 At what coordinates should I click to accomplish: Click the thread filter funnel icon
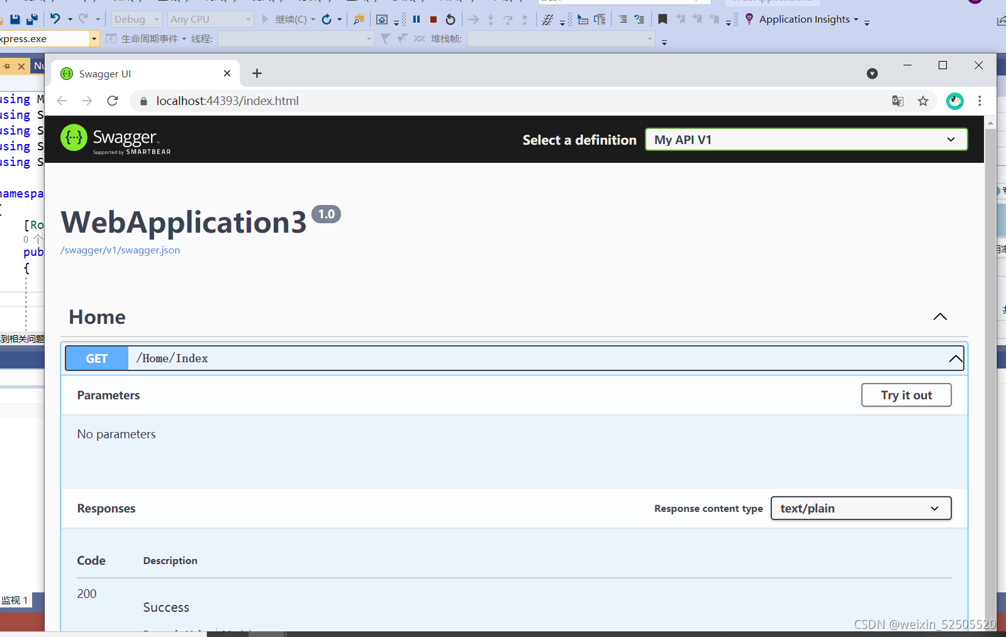tap(386, 39)
